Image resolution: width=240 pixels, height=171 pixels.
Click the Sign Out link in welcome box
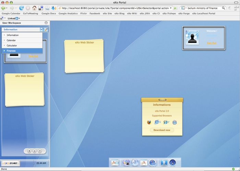(x=212, y=43)
